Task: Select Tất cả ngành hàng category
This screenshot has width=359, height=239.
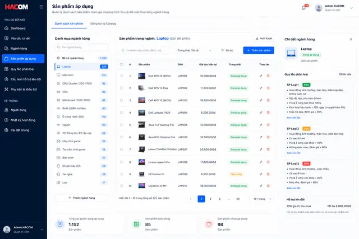Action: tap(81, 58)
